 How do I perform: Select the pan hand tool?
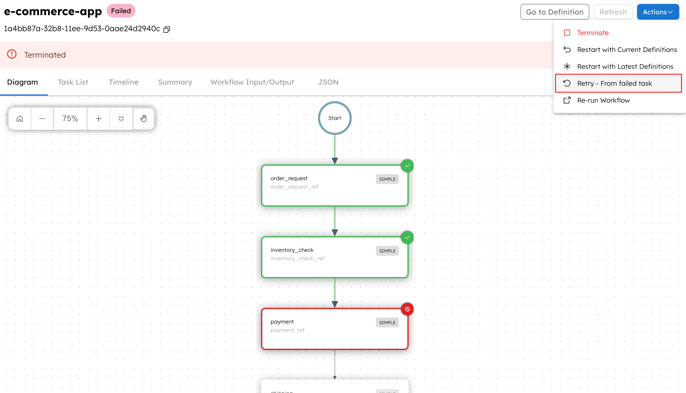(x=143, y=118)
